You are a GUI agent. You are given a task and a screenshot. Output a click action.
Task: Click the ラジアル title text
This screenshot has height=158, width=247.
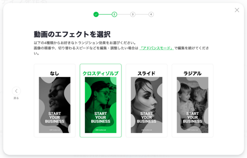tap(192, 73)
